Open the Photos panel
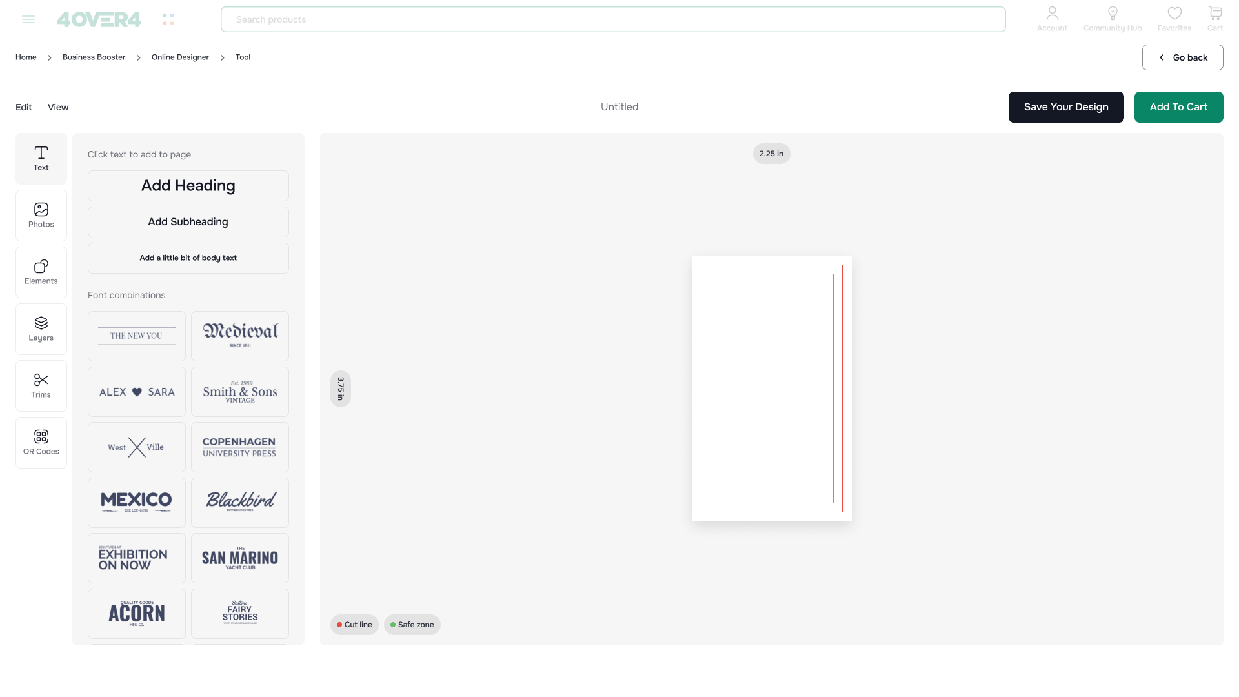Screen dimensions: 1239x697 click(x=41, y=216)
